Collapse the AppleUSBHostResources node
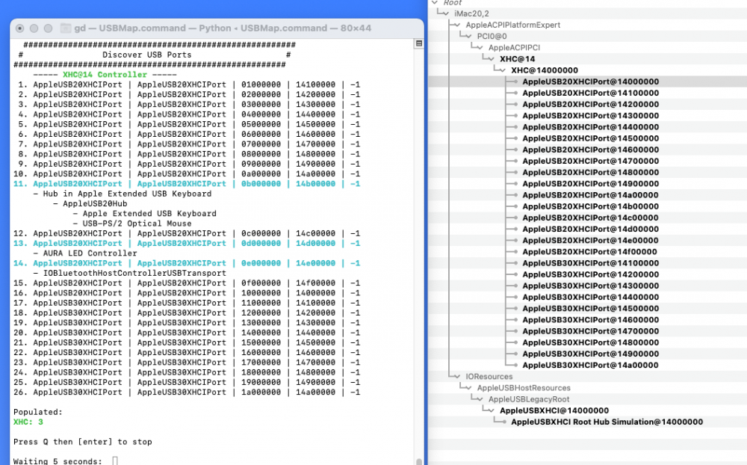This screenshot has height=465, width=747. pos(468,388)
